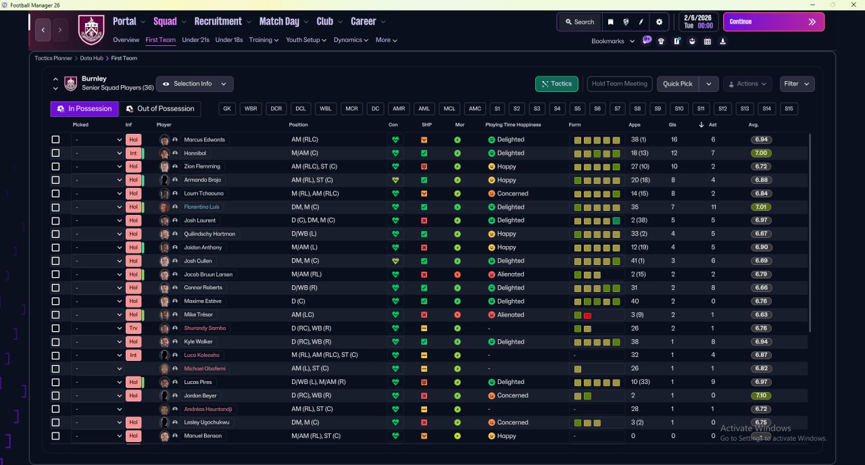
Task: Tick the checkbox for Zian Flemming
Action: pyautogui.click(x=55, y=167)
